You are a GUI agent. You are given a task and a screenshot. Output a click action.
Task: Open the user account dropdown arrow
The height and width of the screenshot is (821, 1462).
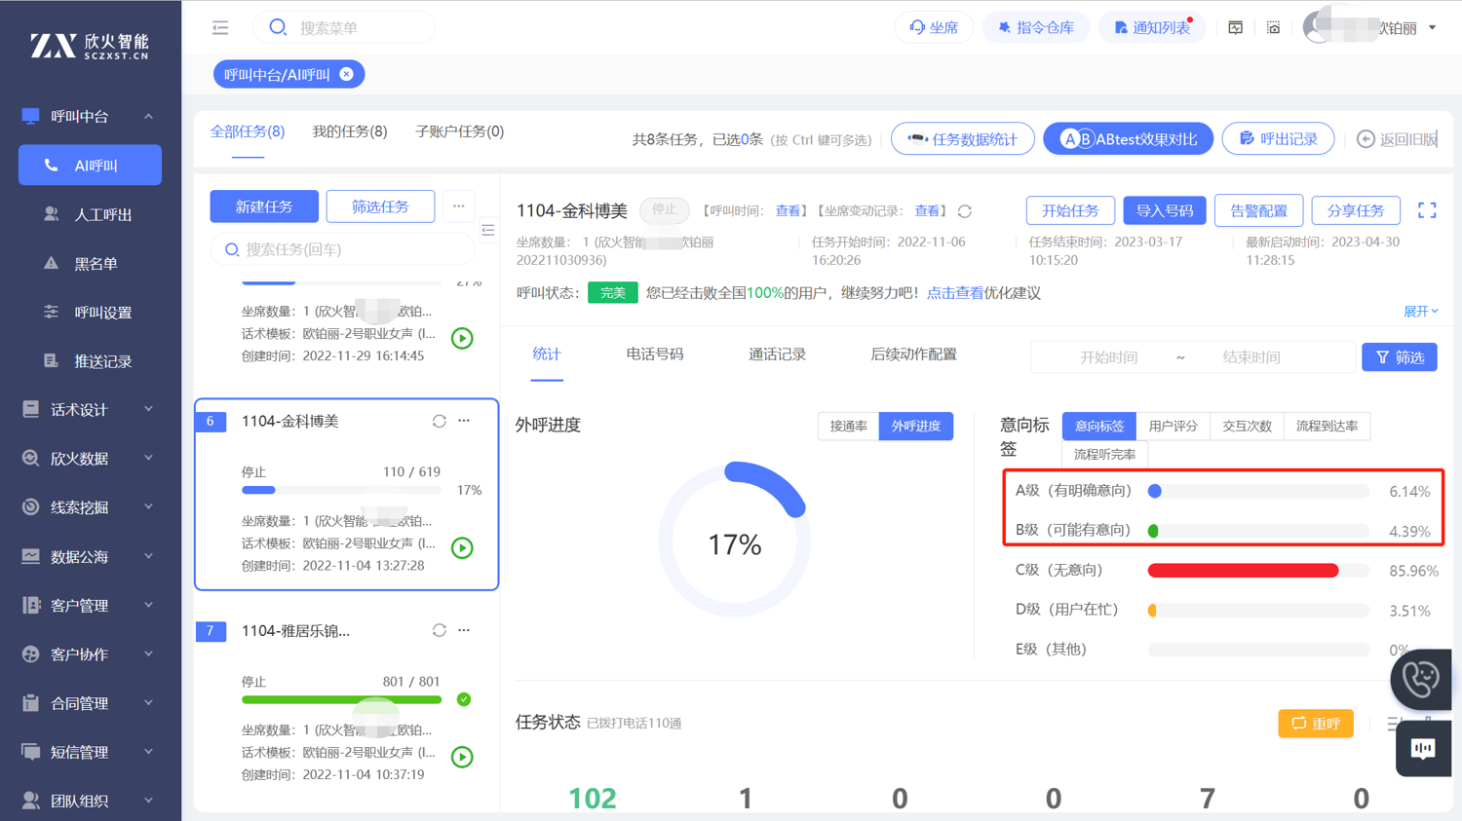1433,28
